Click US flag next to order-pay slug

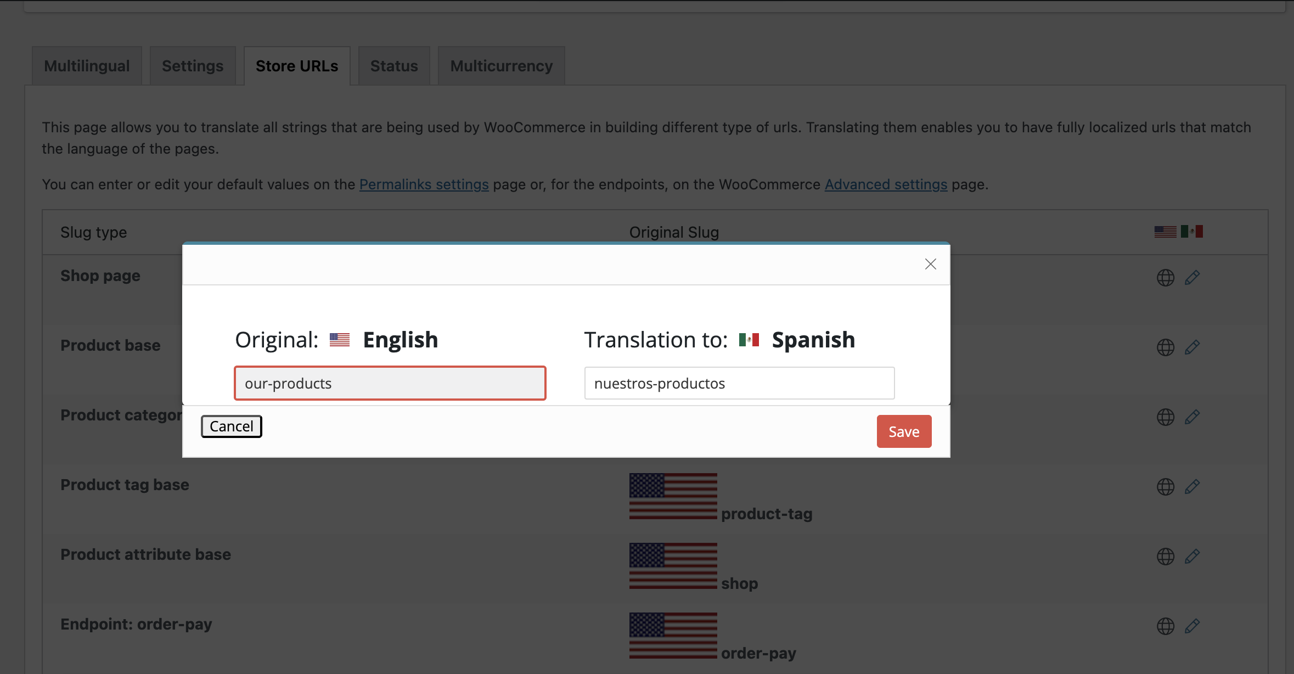pyautogui.click(x=673, y=636)
